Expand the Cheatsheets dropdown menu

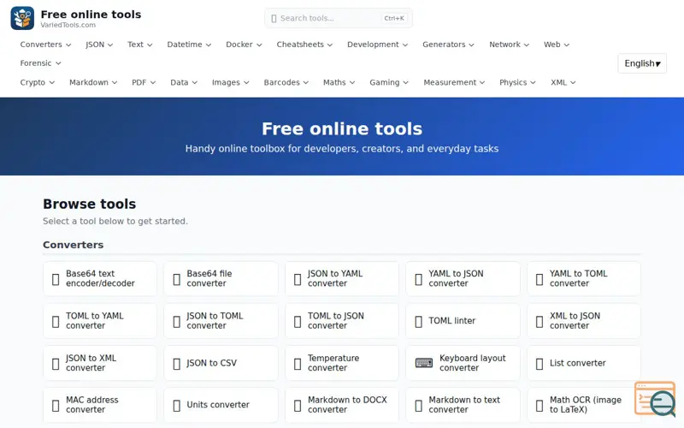(304, 45)
